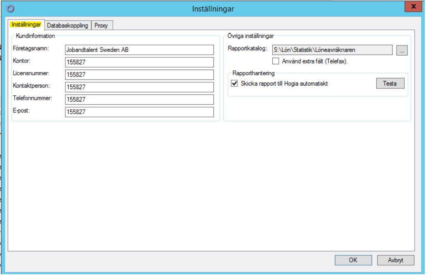Close the Inställningar dialog window
The image size is (426, 275).
[x=413, y=6]
